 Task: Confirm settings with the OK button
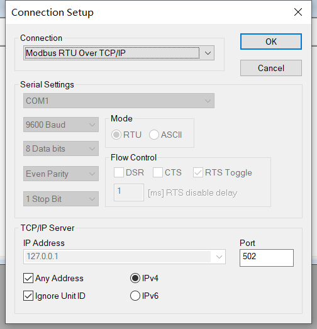(271, 42)
